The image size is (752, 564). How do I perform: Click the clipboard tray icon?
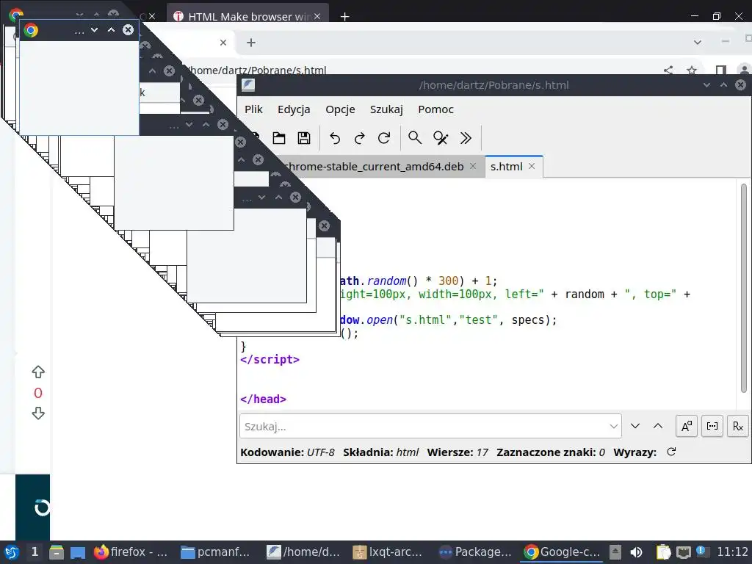(x=663, y=552)
